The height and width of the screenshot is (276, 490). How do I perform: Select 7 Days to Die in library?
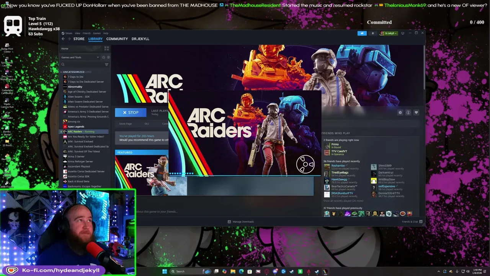tap(75, 77)
